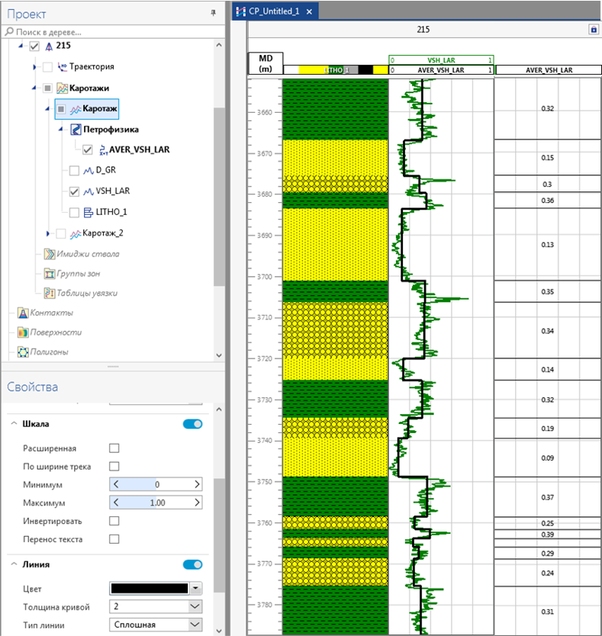The width and height of the screenshot is (602, 636).
Task: Decrease the Максимум value with left arrow
Action: point(116,503)
